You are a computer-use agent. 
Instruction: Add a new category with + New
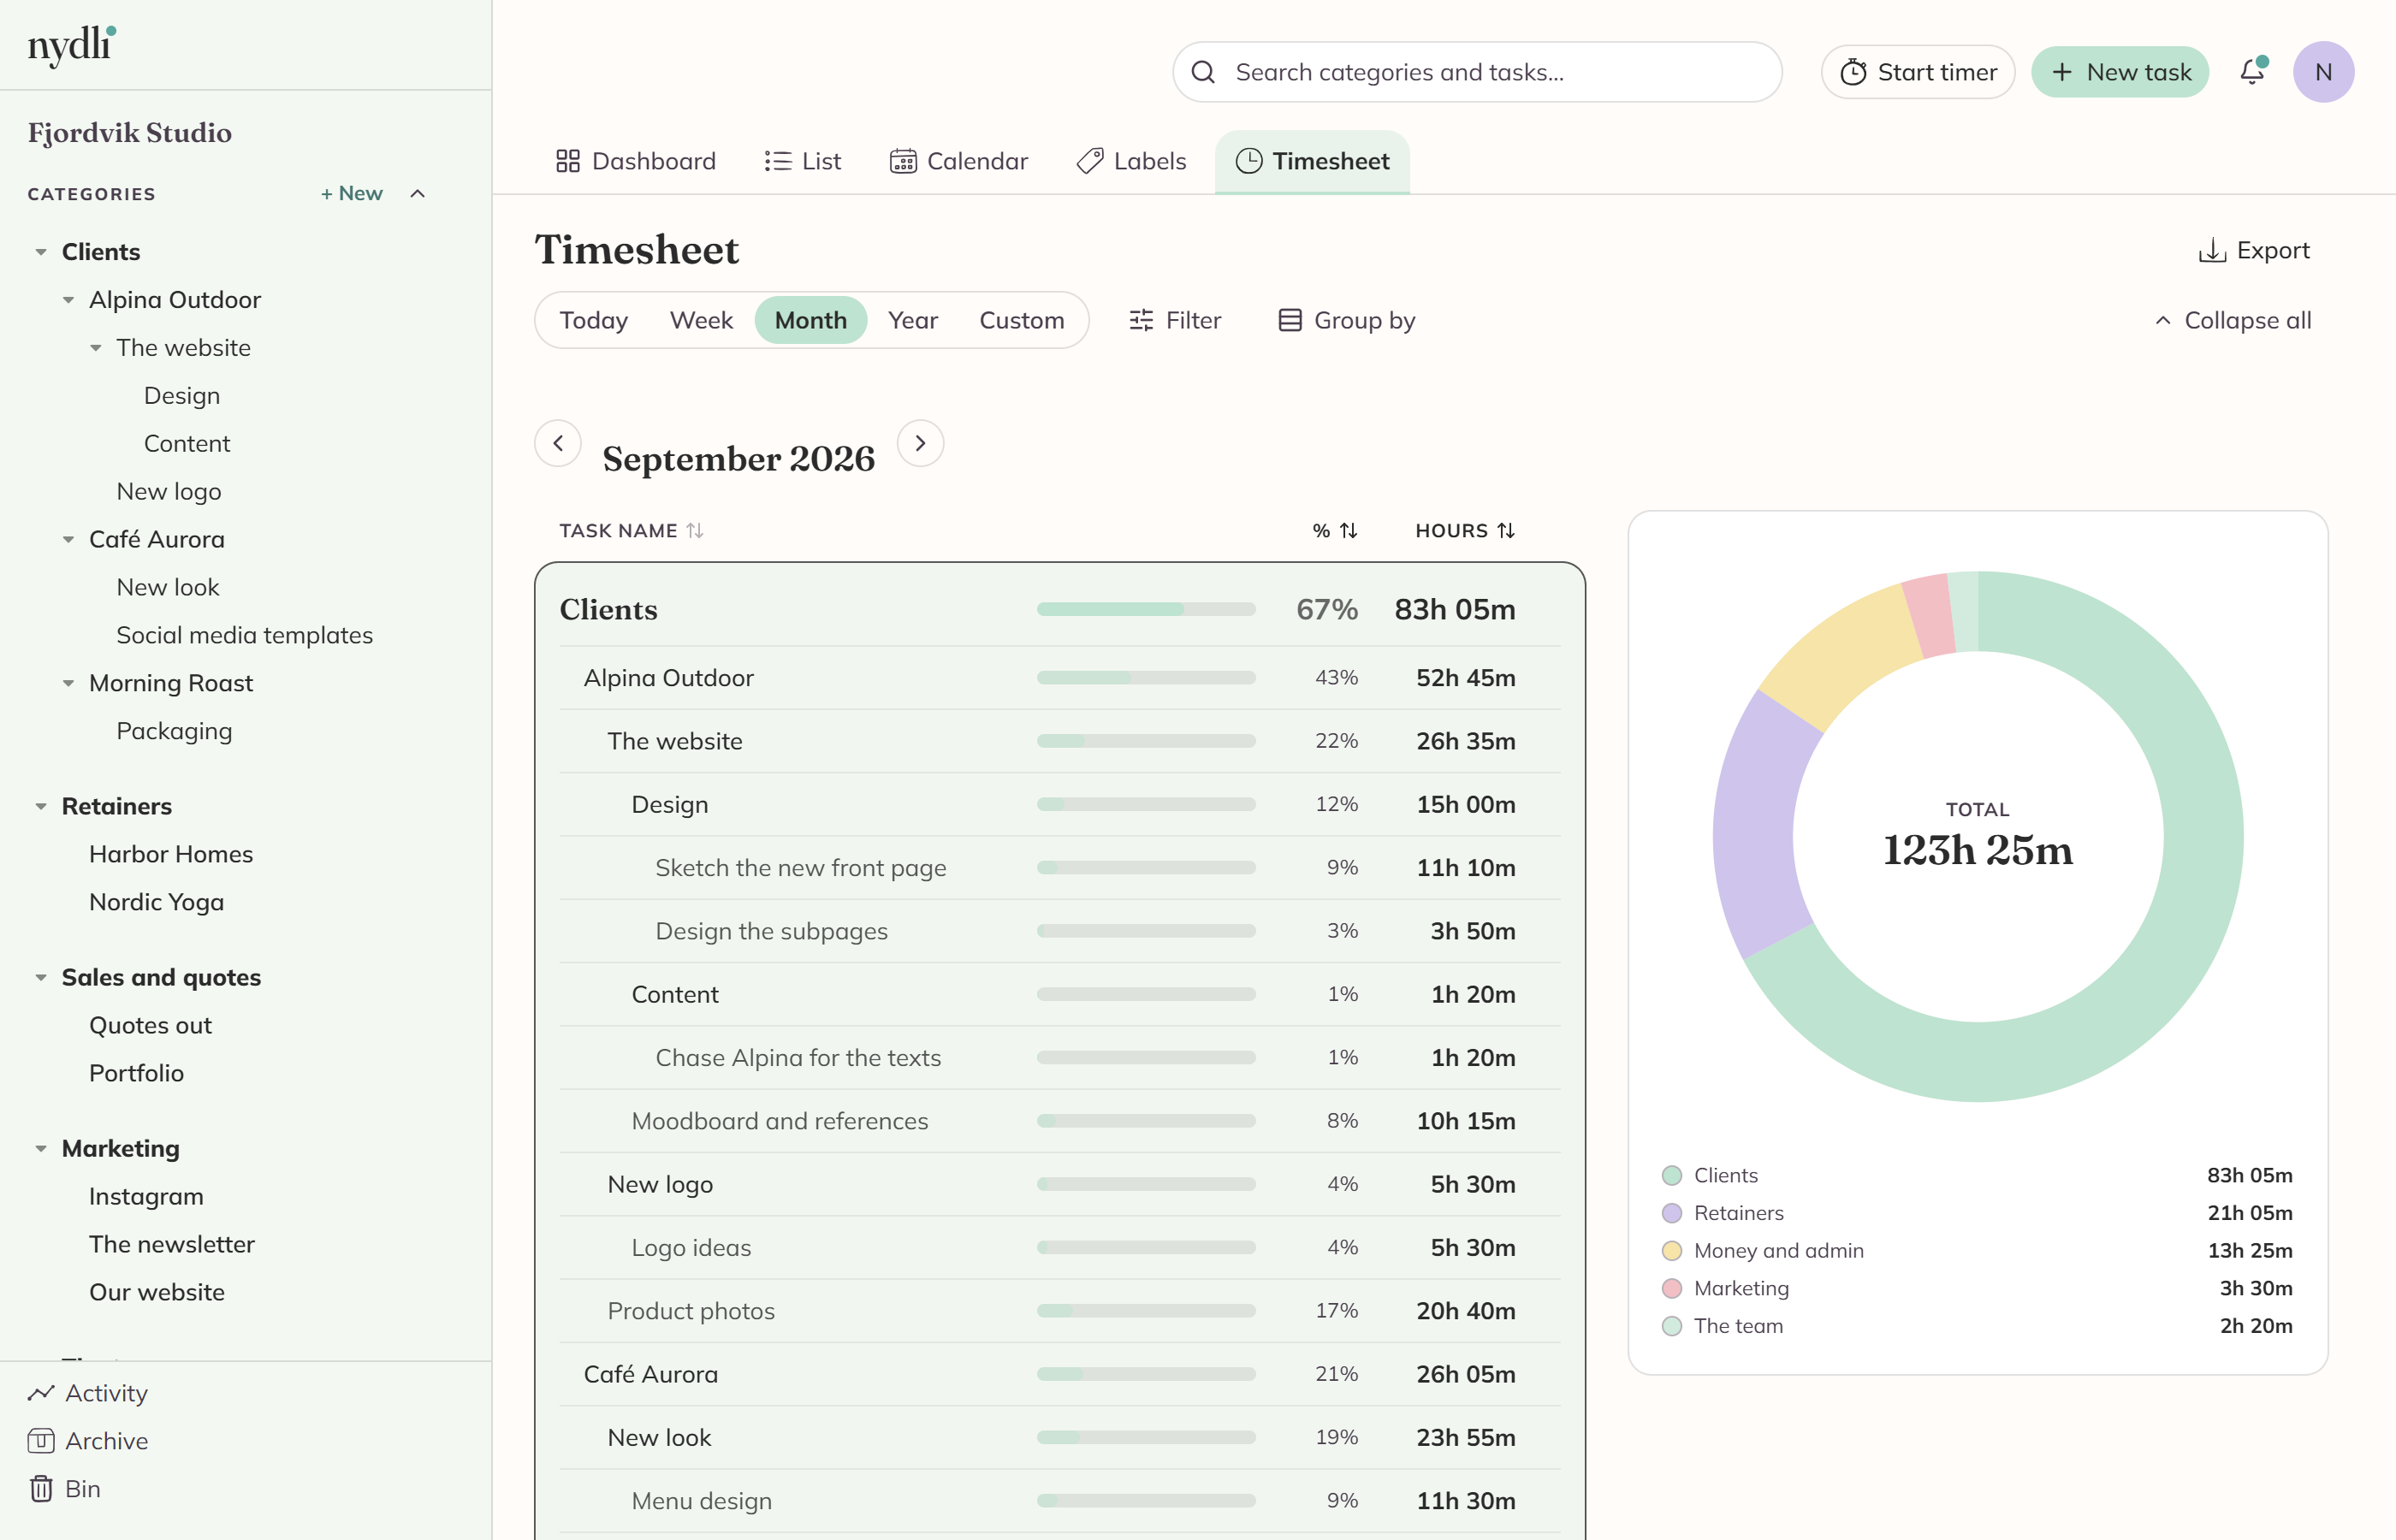[x=351, y=193]
